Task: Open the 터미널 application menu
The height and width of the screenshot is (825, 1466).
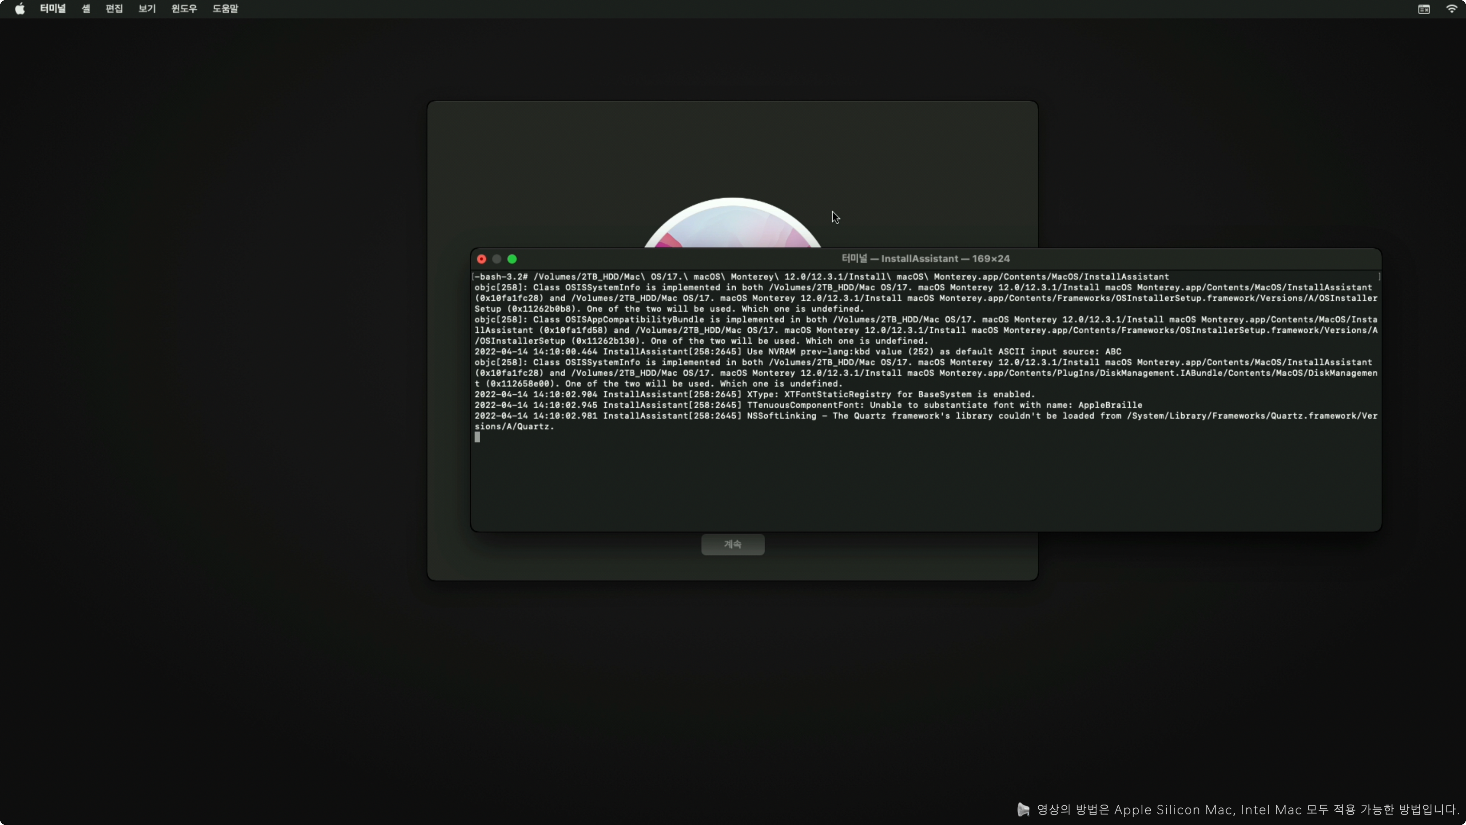Action: [x=52, y=8]
